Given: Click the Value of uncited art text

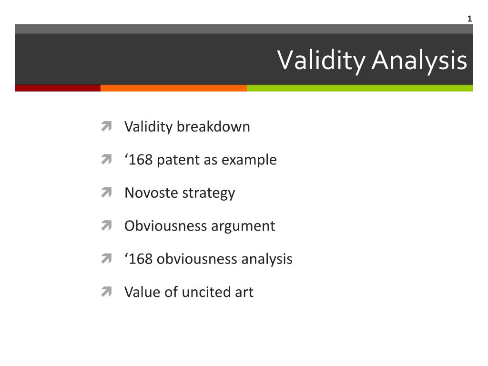Looking at the screenshot, I should pos(189,292).
